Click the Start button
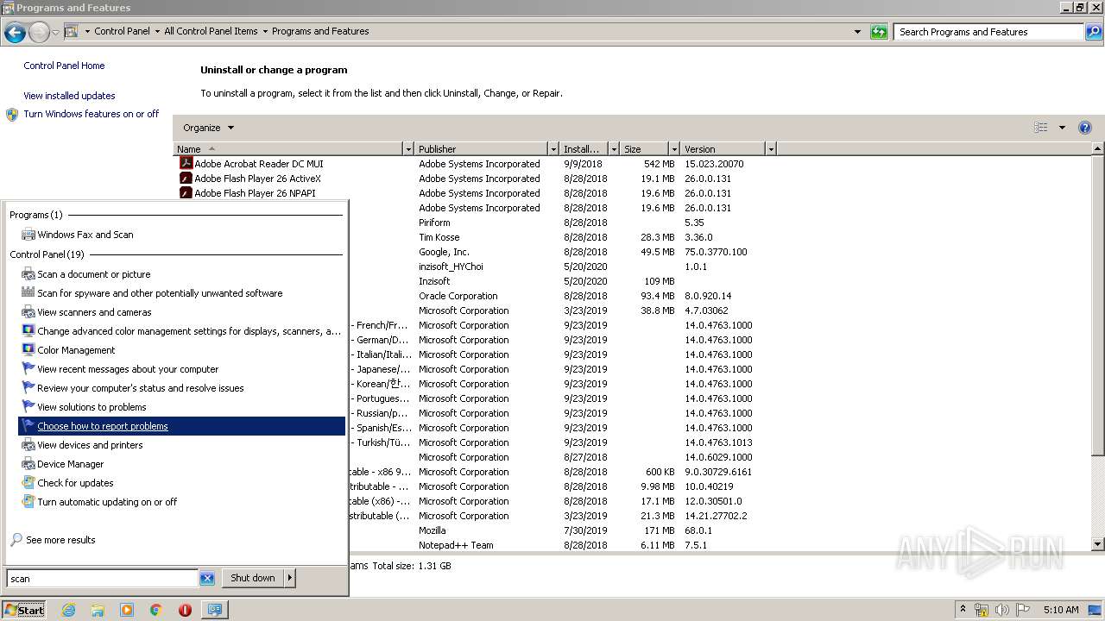 point(23,610)
